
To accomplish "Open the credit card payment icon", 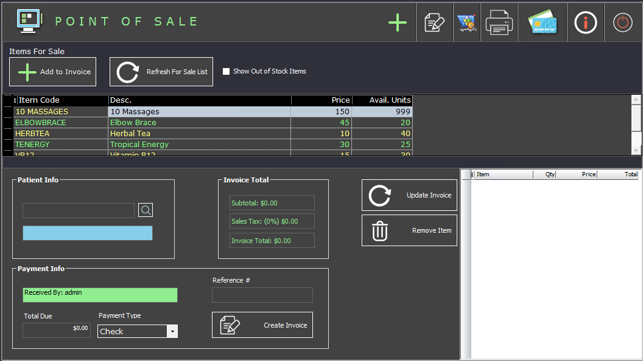I will (x=543, y=23).
